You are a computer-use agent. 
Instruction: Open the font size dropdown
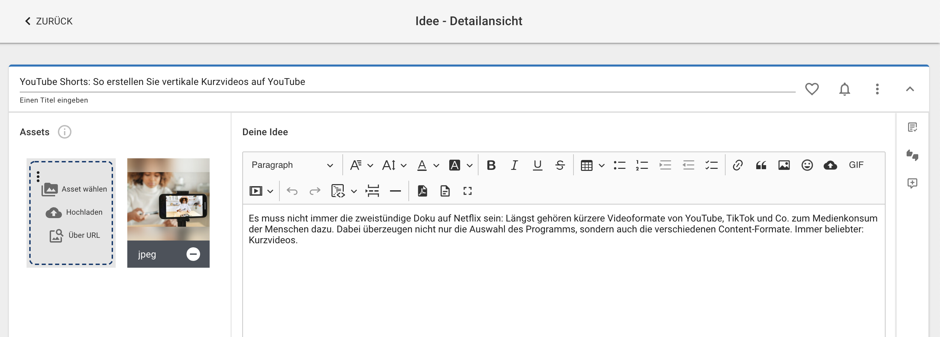click(x=394, y=165)
